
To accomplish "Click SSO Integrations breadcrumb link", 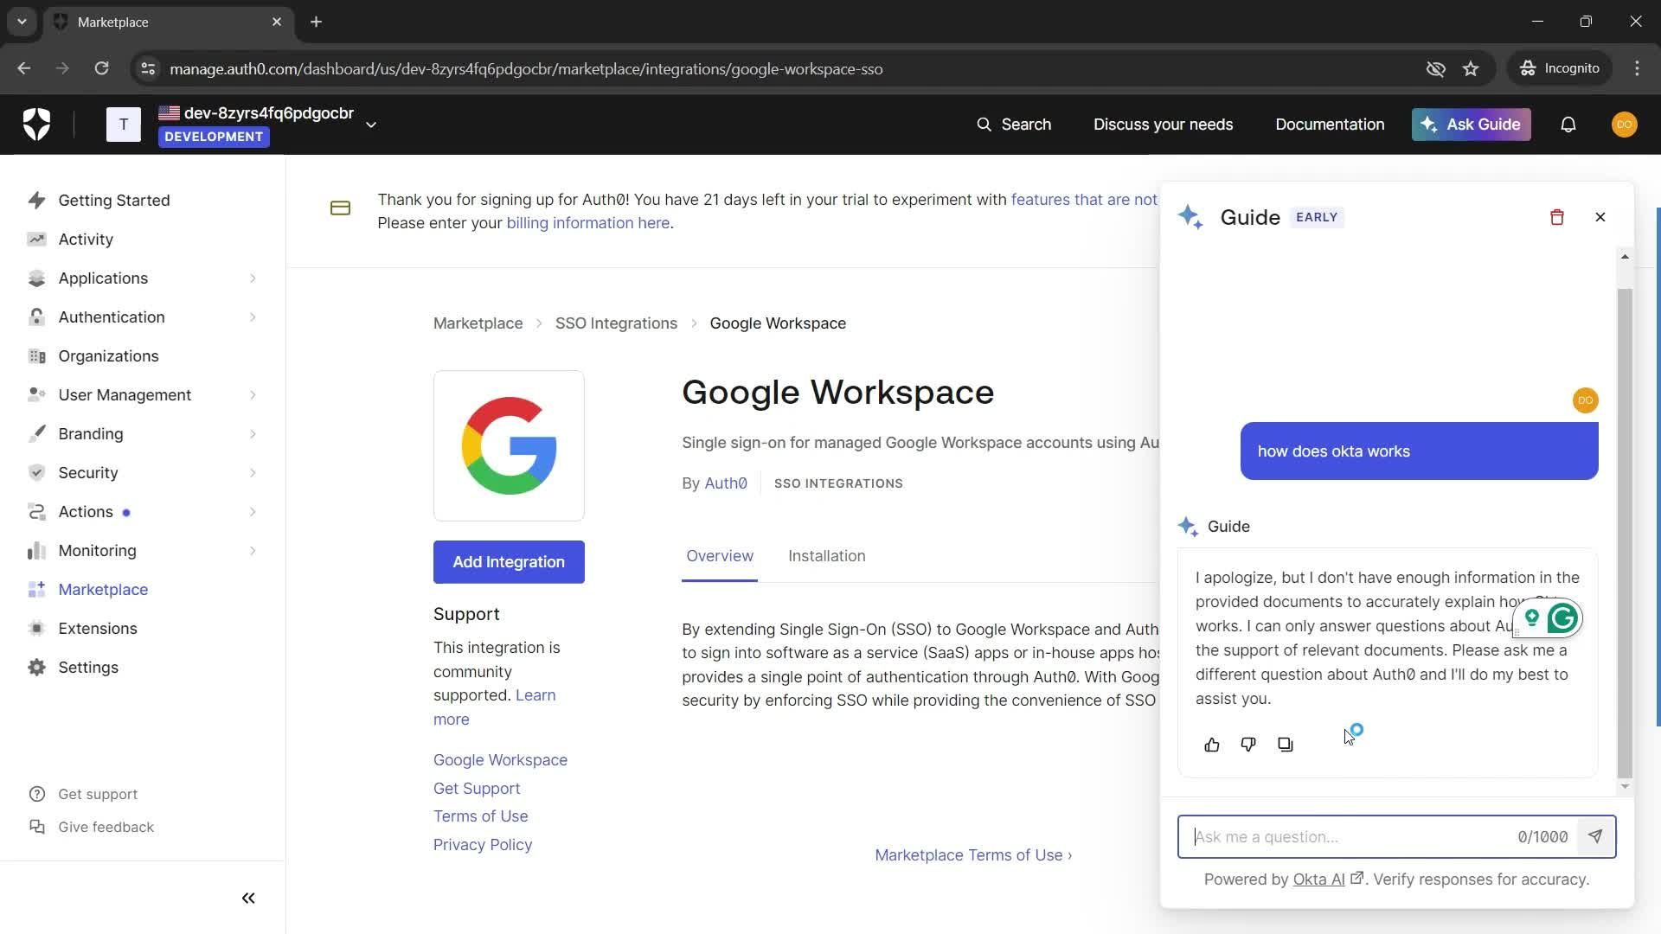I will (x=616, y=323).
